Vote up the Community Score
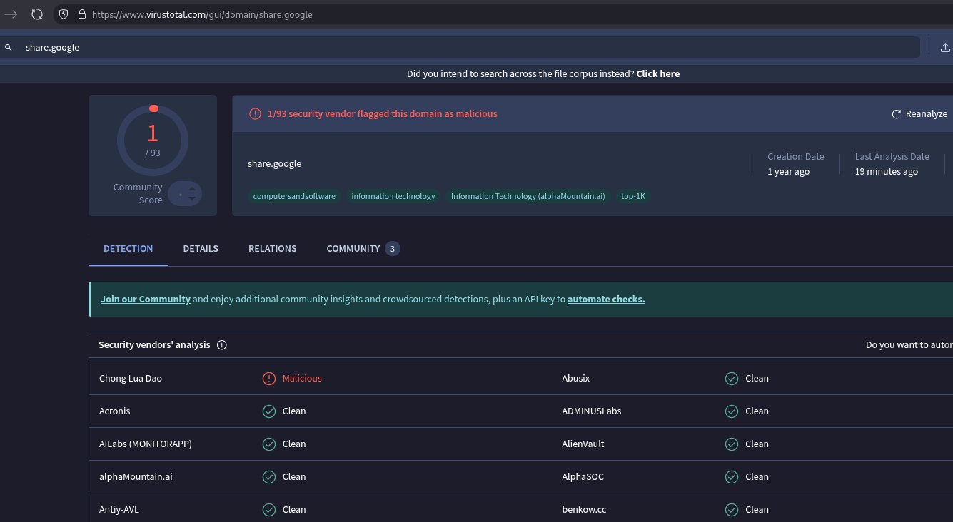This screenshot has width=953, height=522. [x=191, y=189]
